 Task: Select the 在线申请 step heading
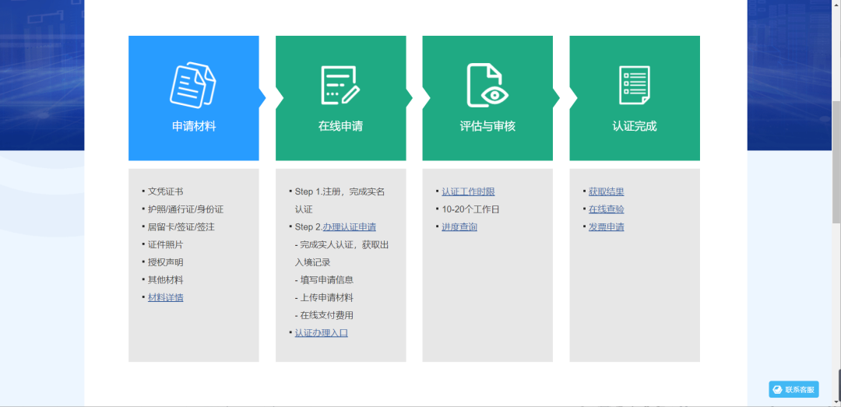[340, 127]
